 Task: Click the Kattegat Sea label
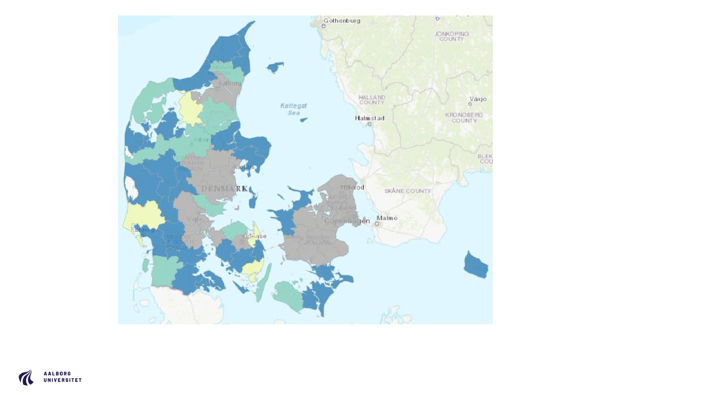[x=293, y=109]
